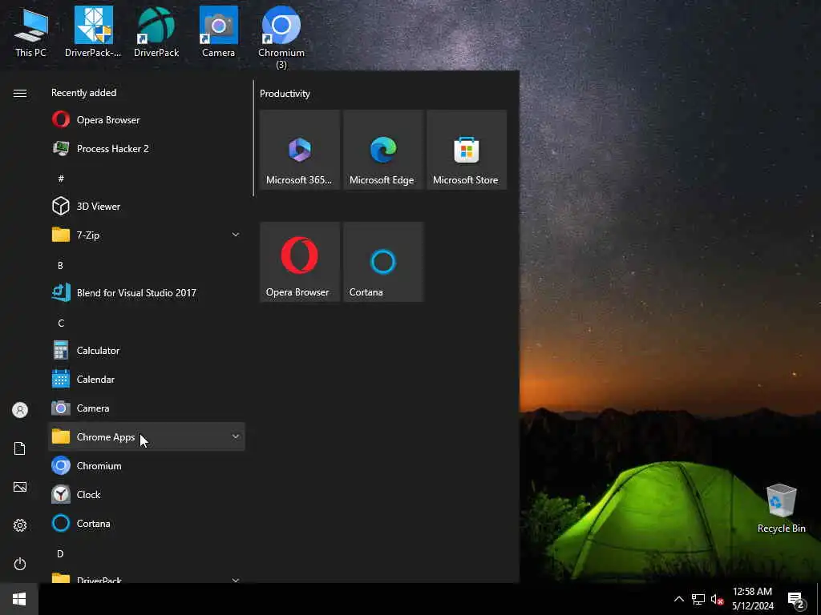Click the Recently added heading
Viewport: 821px width, 615px height.
click(x=83, y=93)
